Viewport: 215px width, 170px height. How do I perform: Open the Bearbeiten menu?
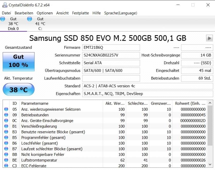[24, 13]
